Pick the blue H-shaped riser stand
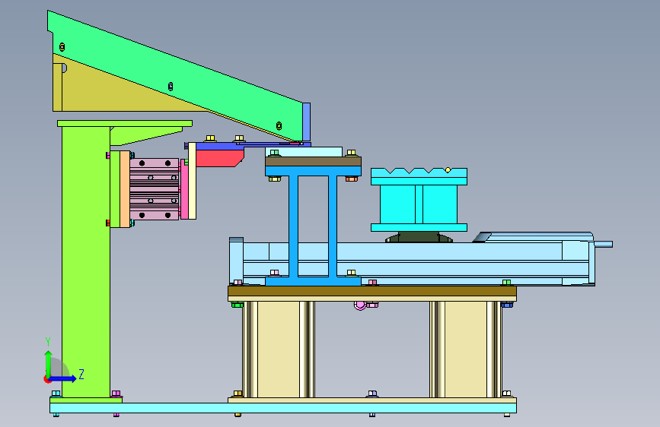660x427 pixels. [313, 226]
